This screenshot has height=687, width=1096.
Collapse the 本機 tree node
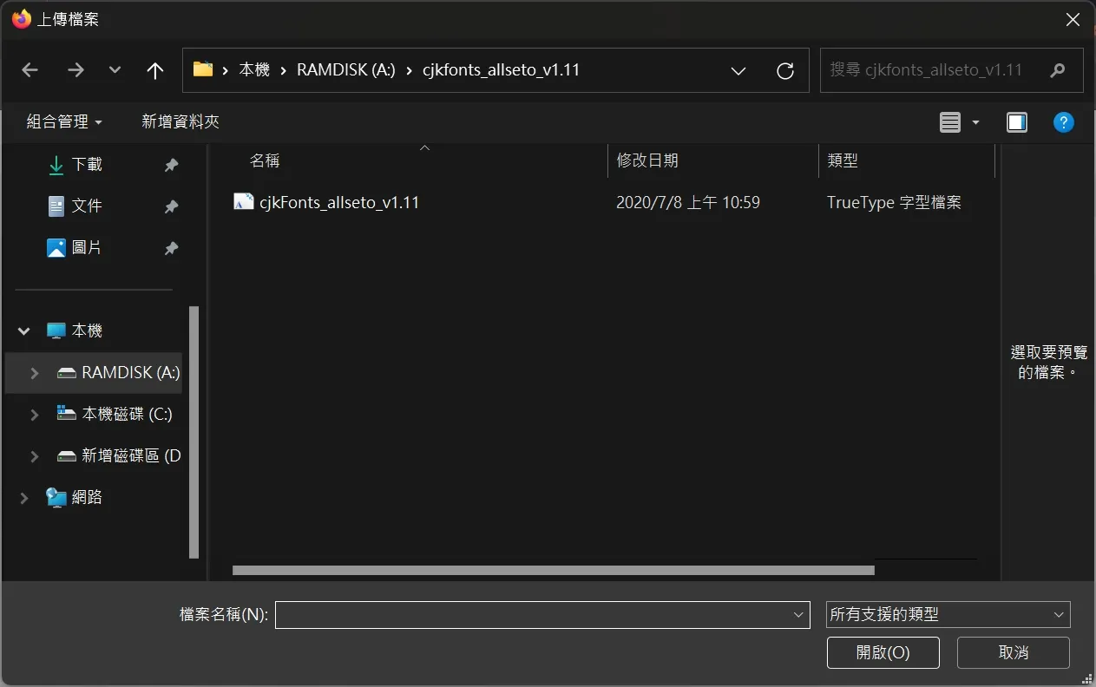pyautogui.click(x=24, y=331)
